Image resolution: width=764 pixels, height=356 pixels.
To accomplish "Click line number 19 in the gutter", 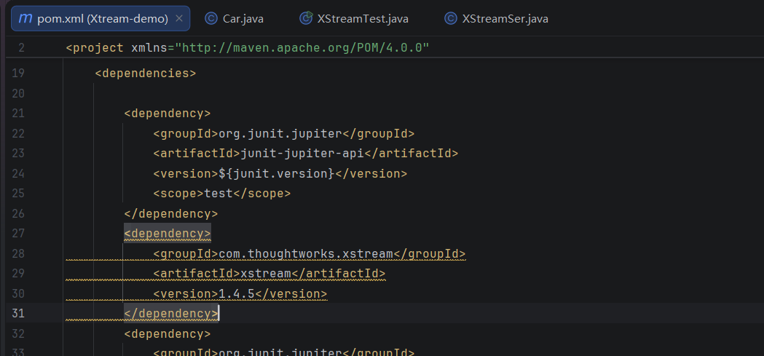I will tap(18, 74).
